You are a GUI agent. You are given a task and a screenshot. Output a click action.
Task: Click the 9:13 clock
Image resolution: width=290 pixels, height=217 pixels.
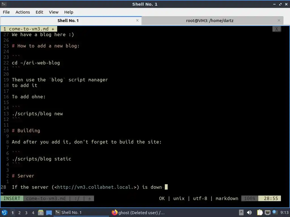pyautogui.click(x=284, y=212)
